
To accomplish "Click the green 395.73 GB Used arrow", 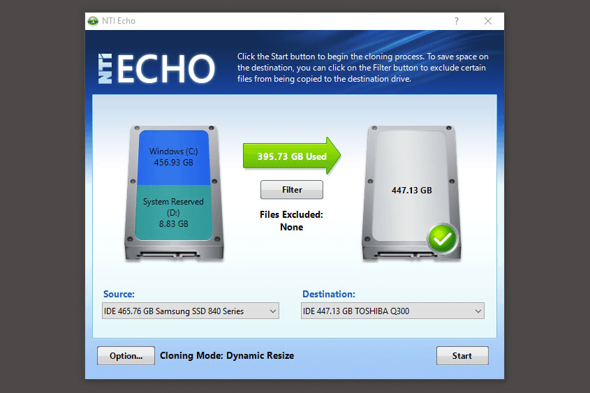I will coord(292,156).
